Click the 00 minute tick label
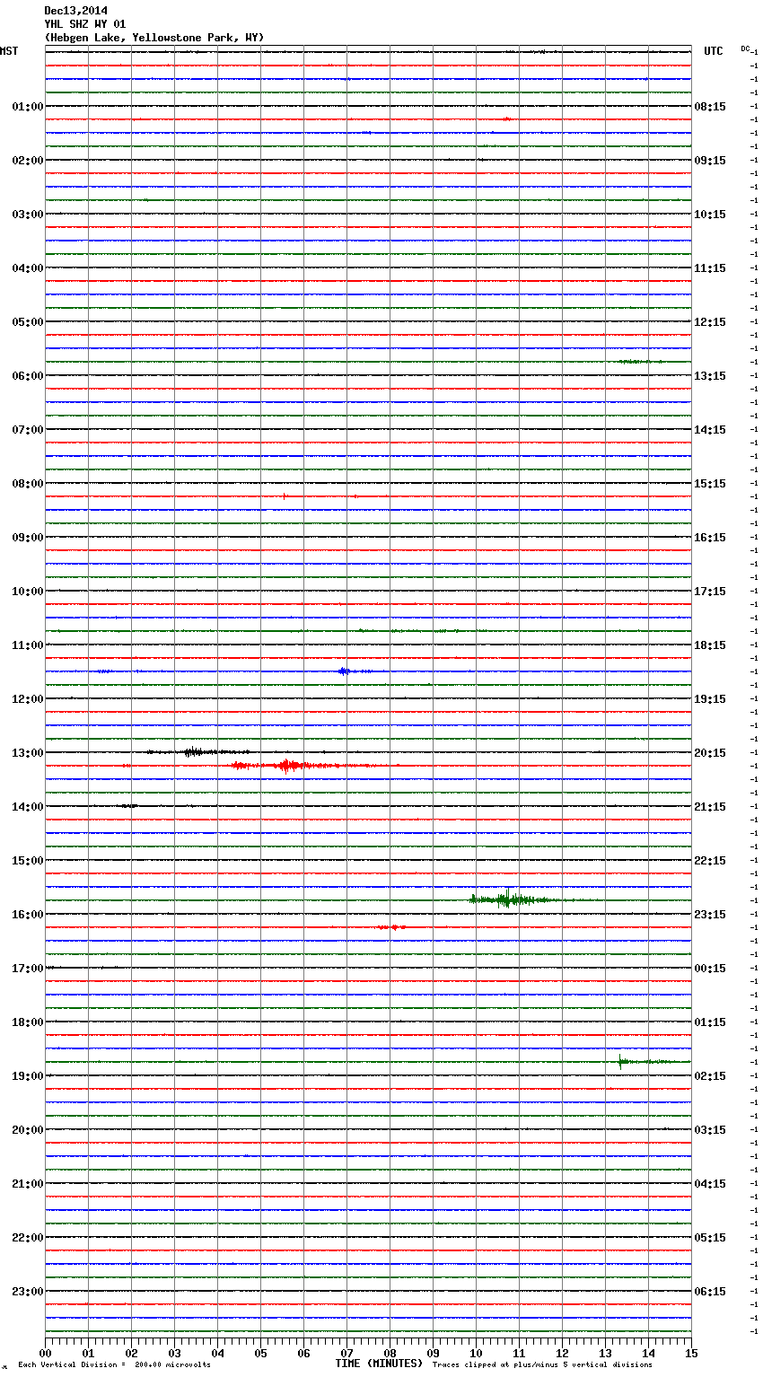 [46, 1353]
